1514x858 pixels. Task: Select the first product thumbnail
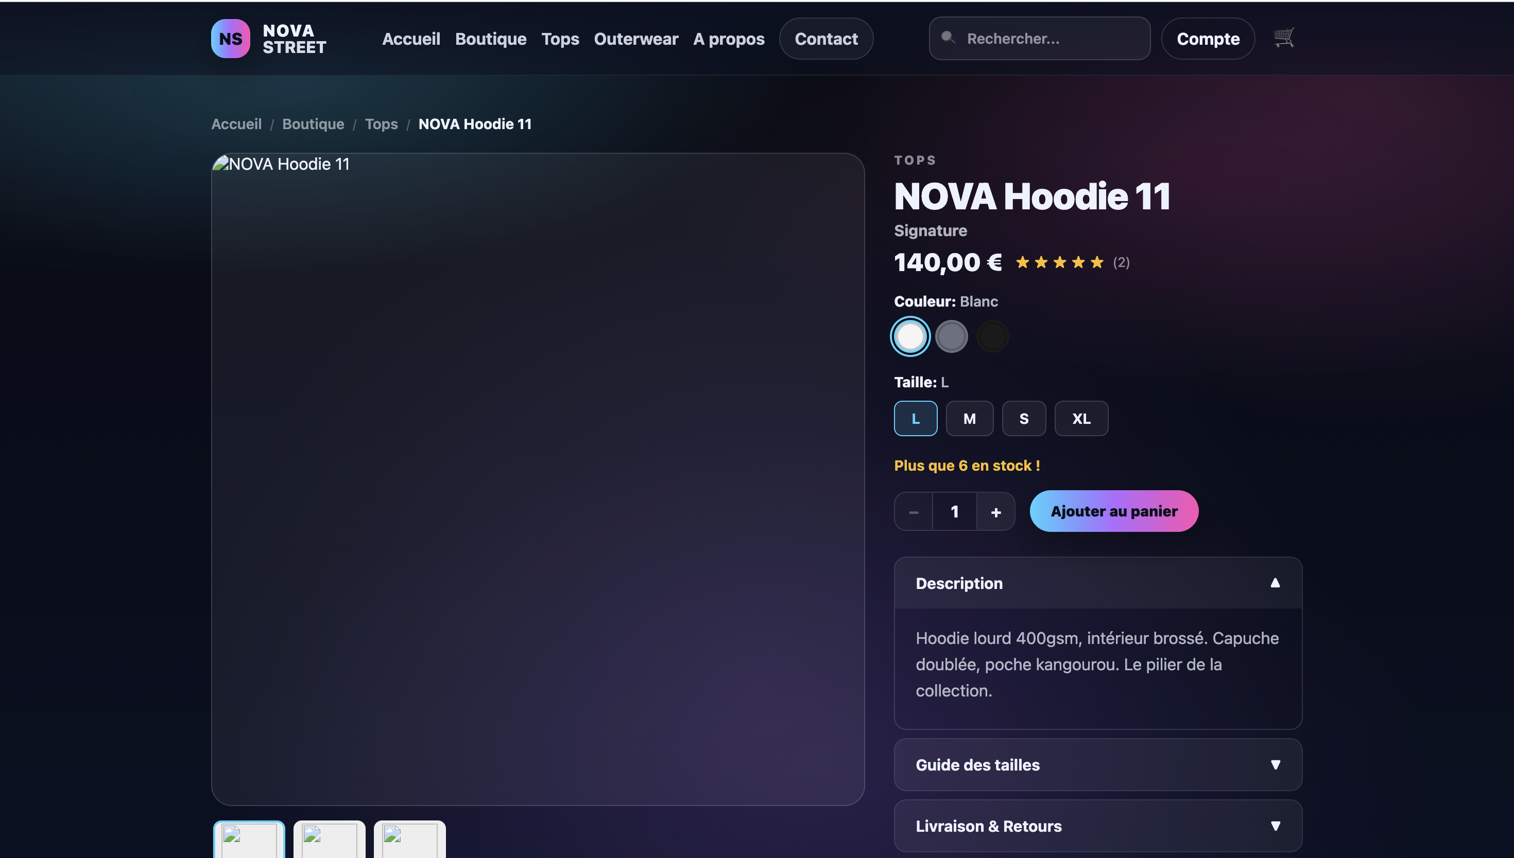tap(249, 838)
